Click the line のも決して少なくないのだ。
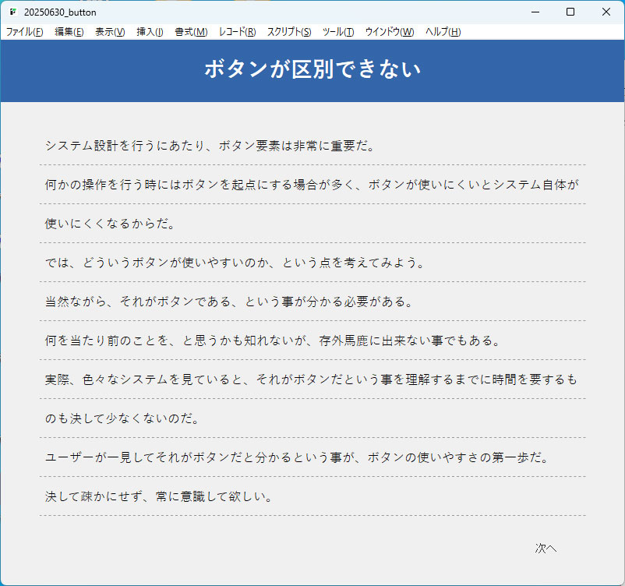This screenshot has width=625, height=586. (x=122, y=418)
